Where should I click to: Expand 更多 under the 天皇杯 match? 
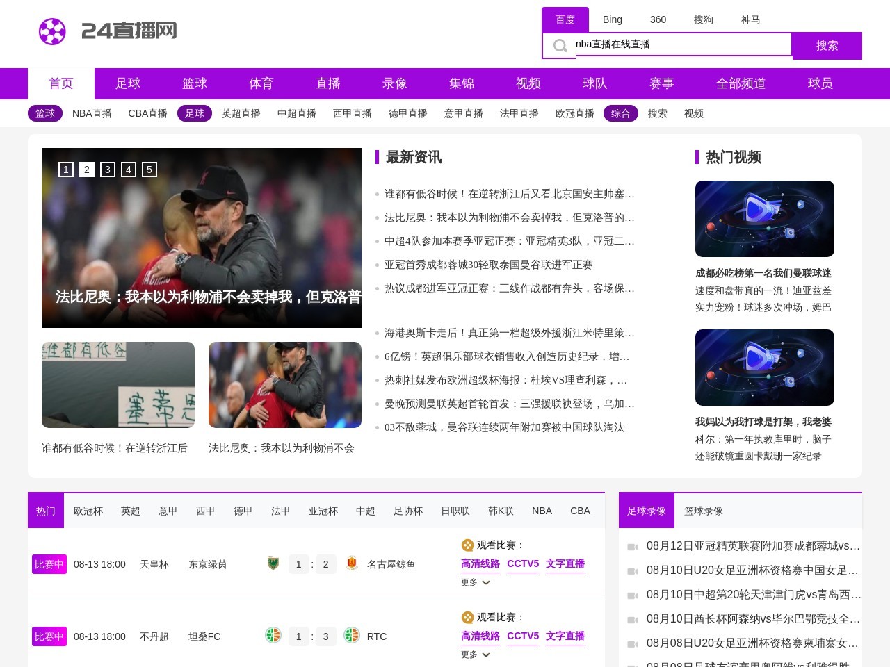(x=476, y=582)
